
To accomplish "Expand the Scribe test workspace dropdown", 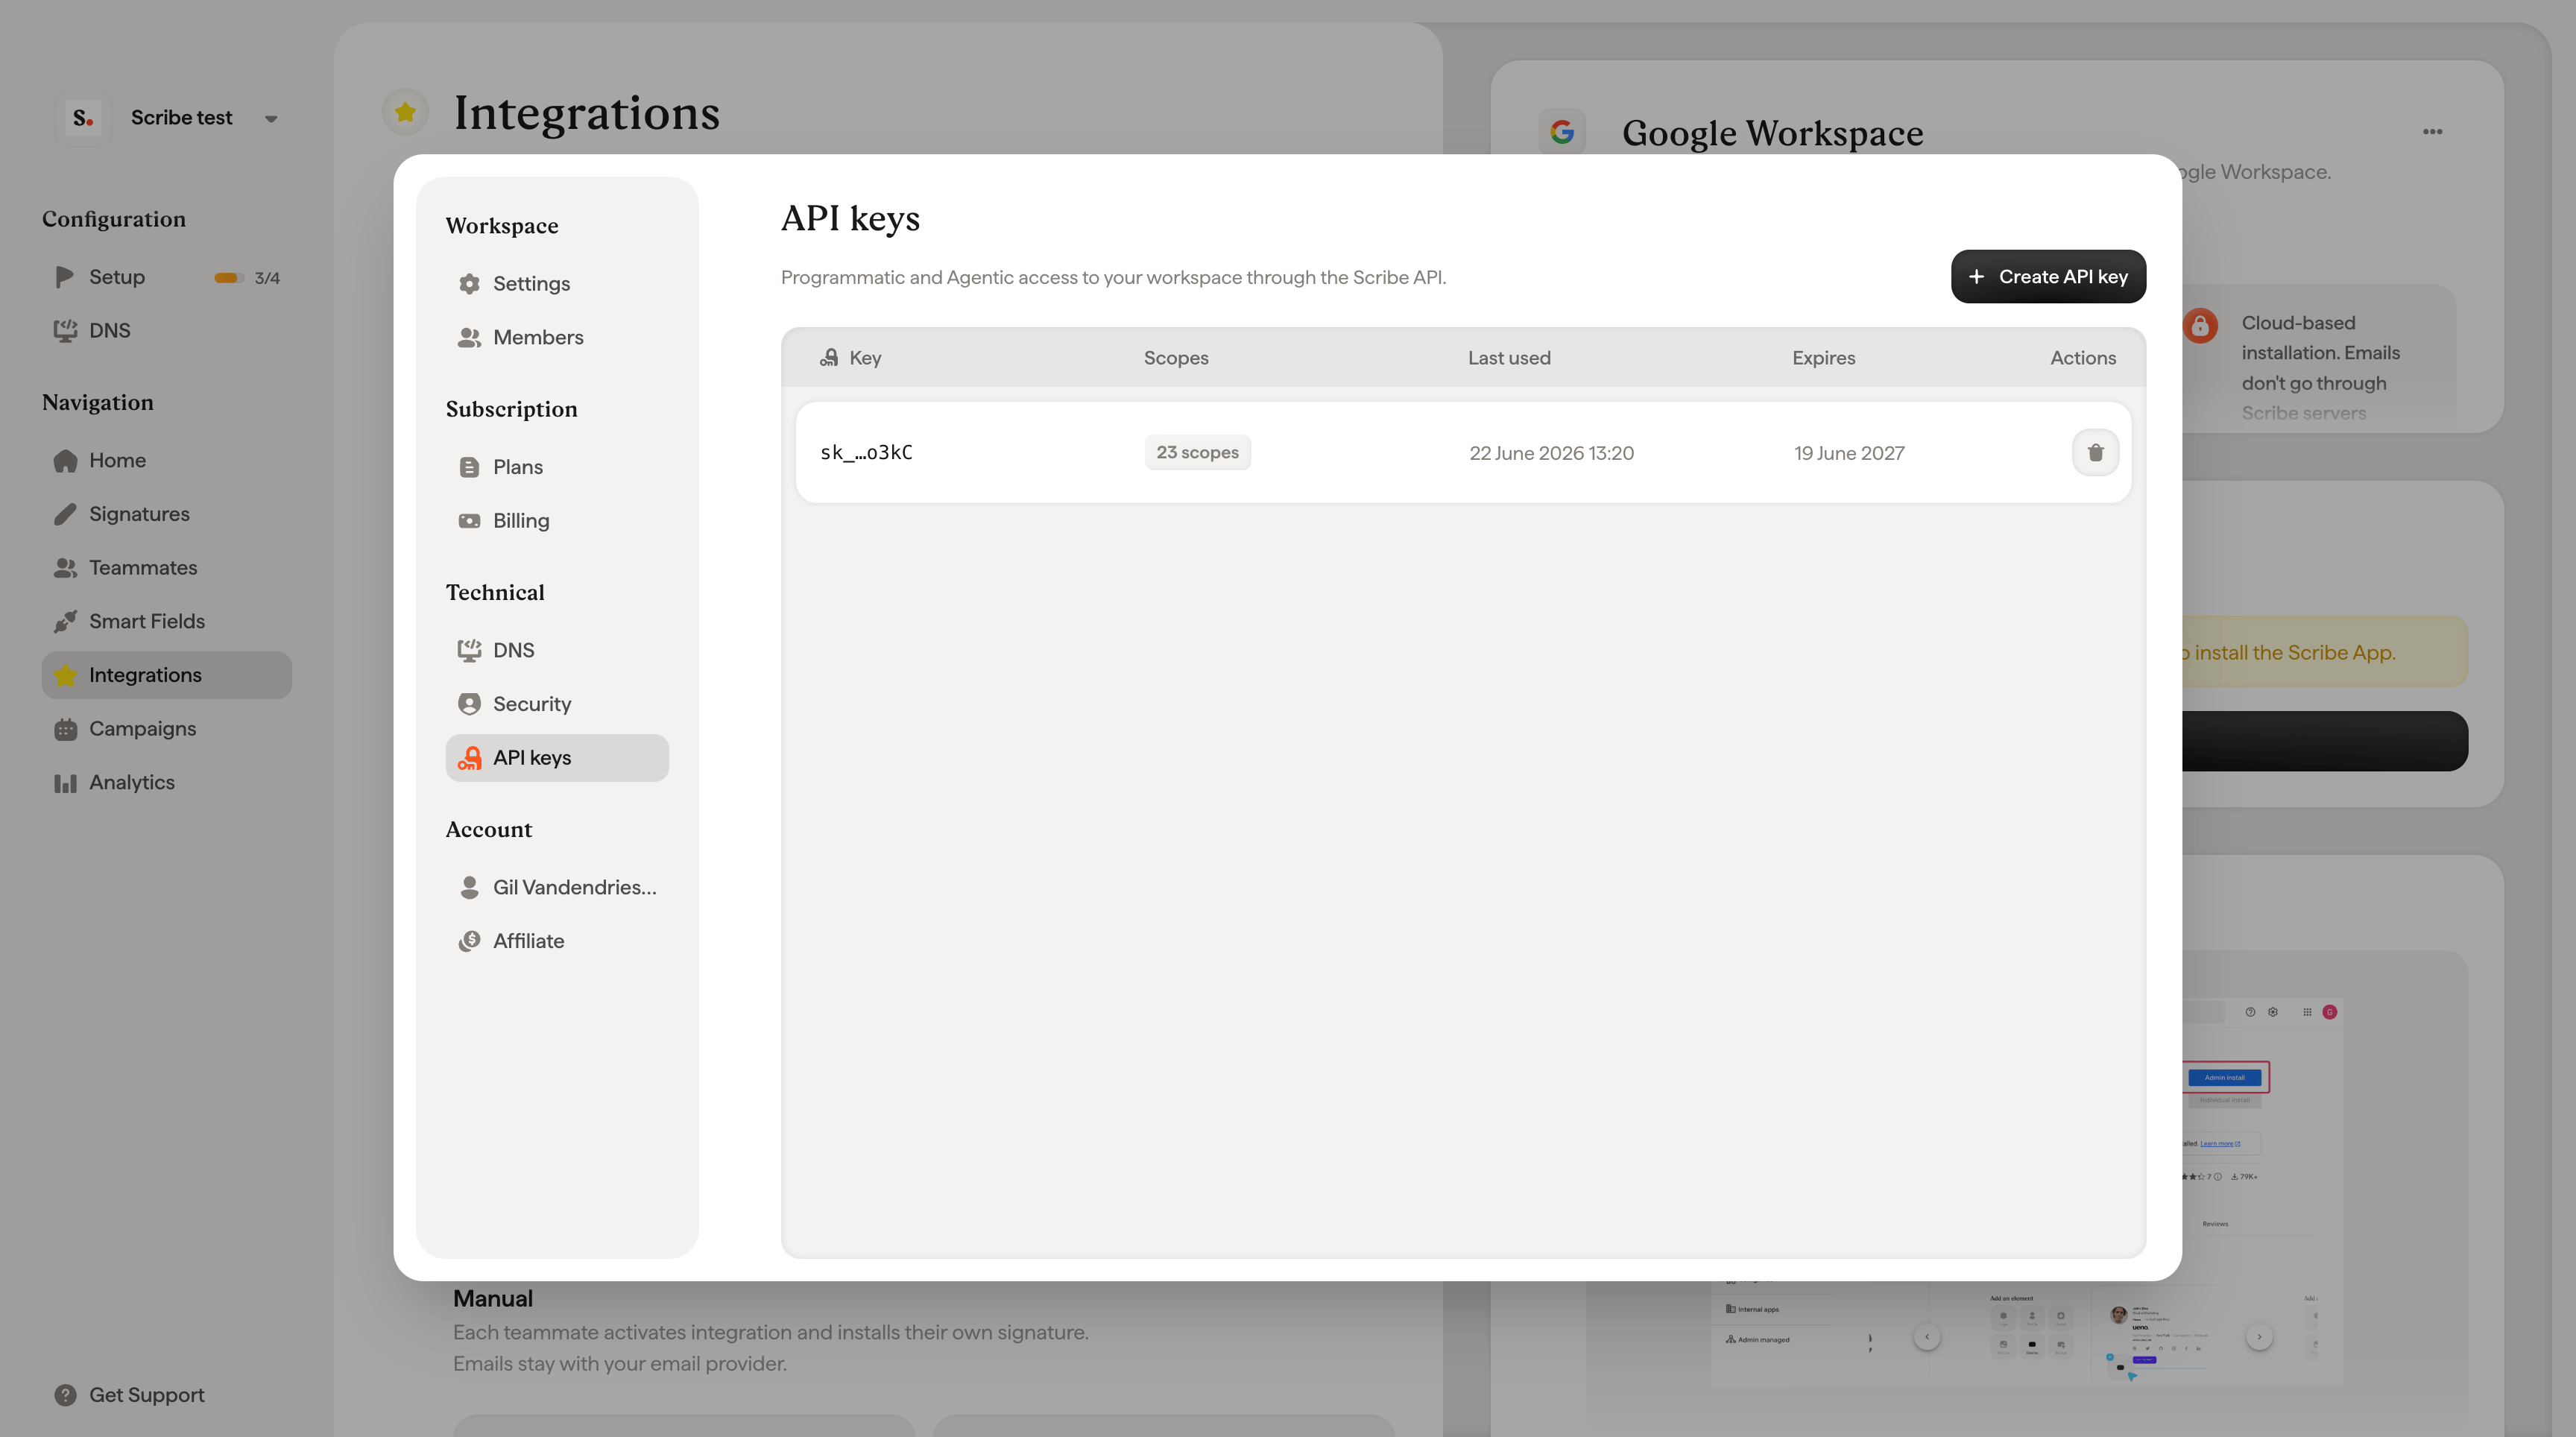I will click(x=271, y=119).
